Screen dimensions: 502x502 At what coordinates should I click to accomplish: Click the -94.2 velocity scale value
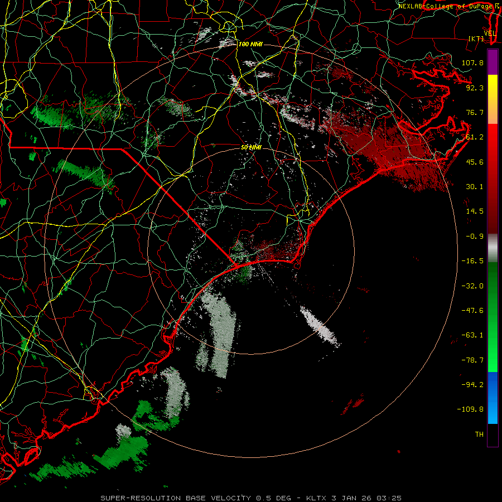pyautogui.click(x=472, y=385)
